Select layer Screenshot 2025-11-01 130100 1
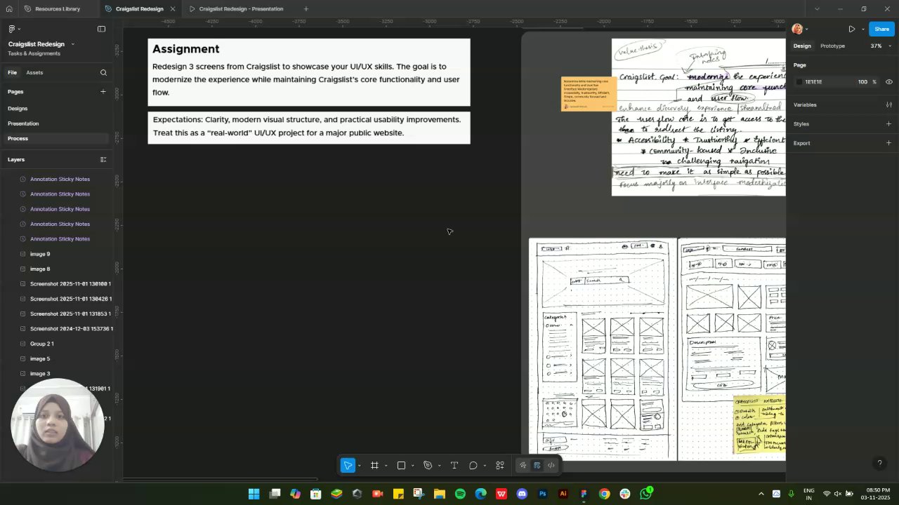 pos(70,284)
